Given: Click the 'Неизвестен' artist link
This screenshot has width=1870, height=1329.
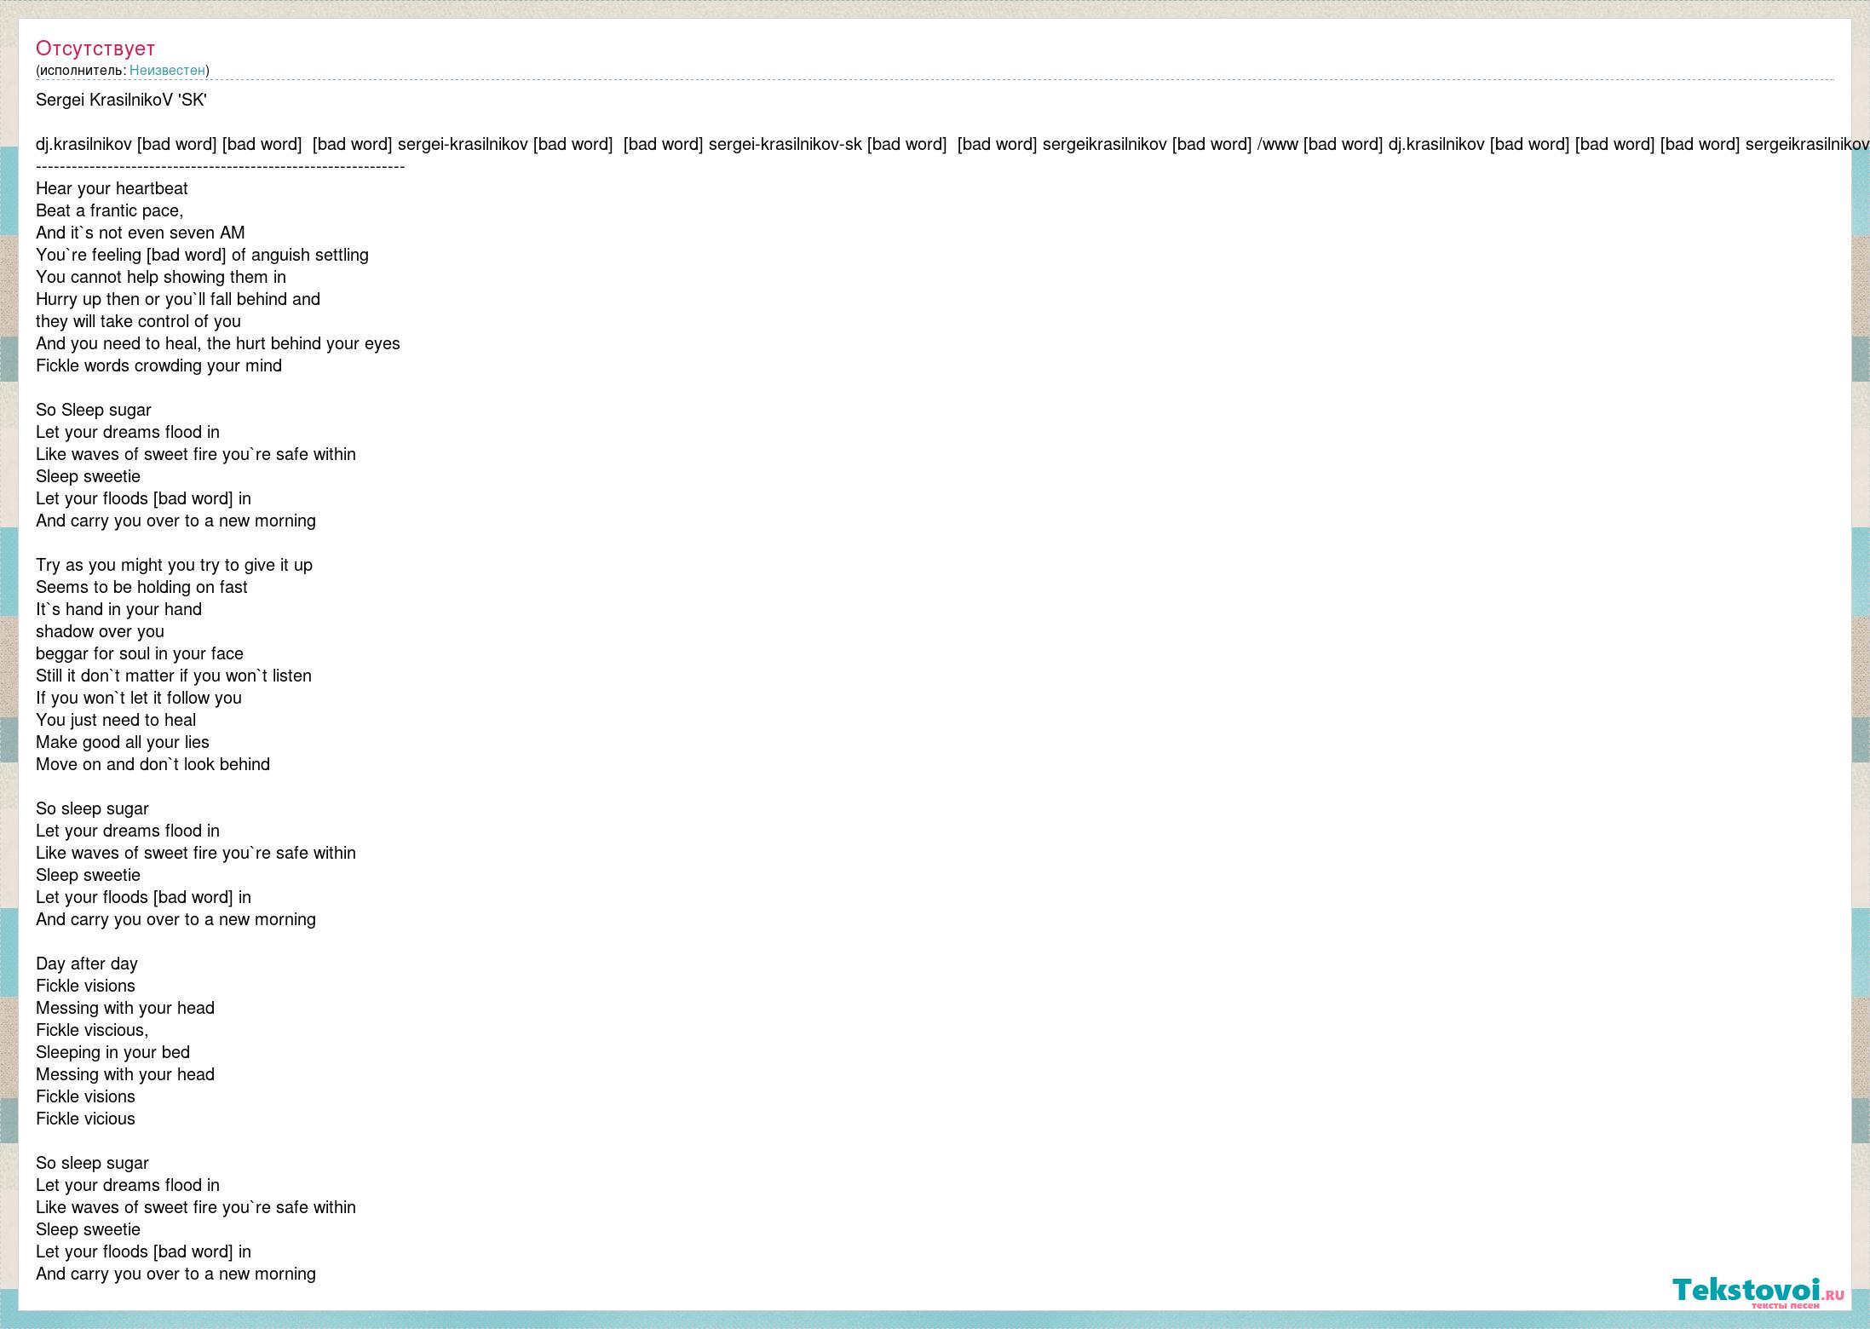Looking at the screenshot, I should [167, 70].
